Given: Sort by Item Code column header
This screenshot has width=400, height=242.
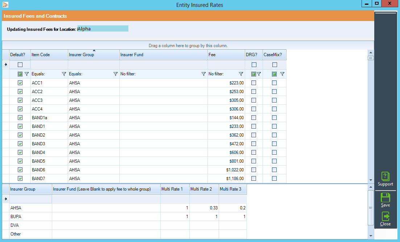Looking at the screenshot, I should [x=49, y=55].
